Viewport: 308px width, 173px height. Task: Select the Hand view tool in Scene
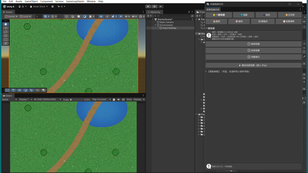click(6, 24)
